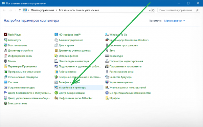The height and width of the screenshot is (127, 203).
Task: Open the Электропитание icon
Action: (5, 103)
